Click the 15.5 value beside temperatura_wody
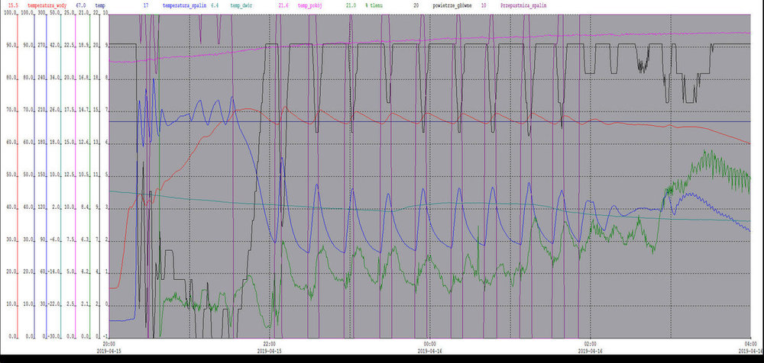Screen dimensions: 764x363 (x=12, y=5)
